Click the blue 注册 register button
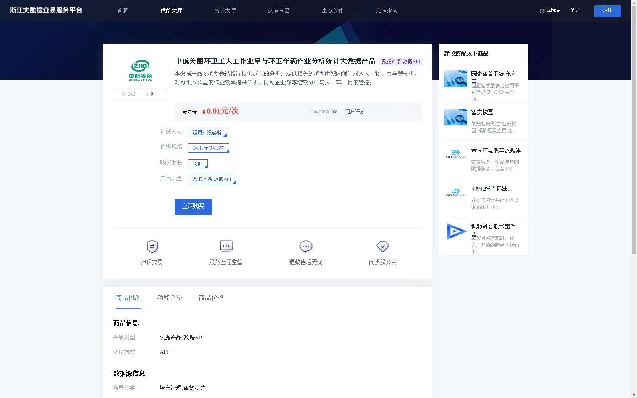The width and height of the screenshot is (637, 398). tap(608, 11)
